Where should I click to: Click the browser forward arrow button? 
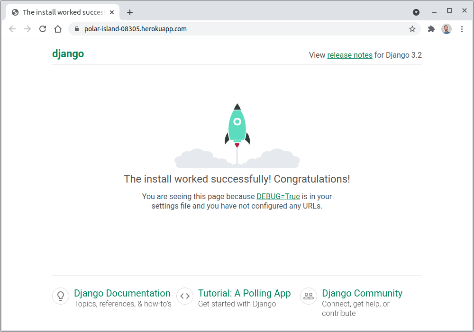[x=27, y=29]
